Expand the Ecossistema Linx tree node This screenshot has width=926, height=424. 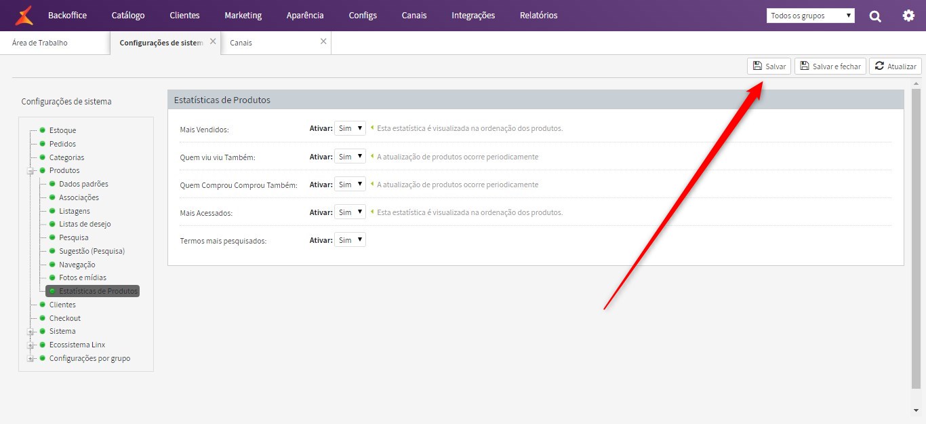pos(31,345)
